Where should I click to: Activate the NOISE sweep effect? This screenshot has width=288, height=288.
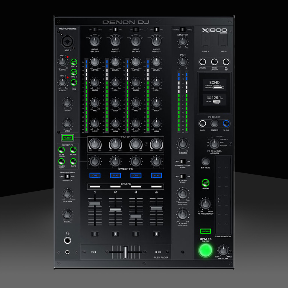tap(73, 150)
